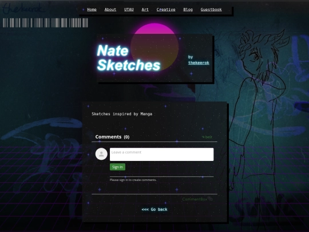309x232 pixels.
Task: Click the gray user avatar icon
Action: click(x=101, y=154)
